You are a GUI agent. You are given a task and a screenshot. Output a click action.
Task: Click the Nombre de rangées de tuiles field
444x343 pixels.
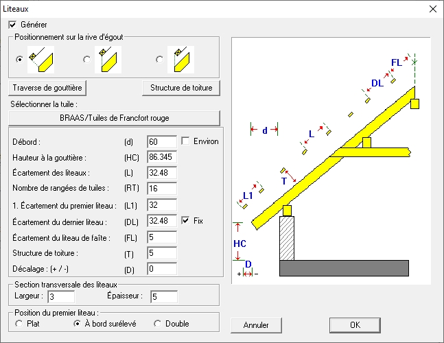pyautogui.click(x=162, y=189)
